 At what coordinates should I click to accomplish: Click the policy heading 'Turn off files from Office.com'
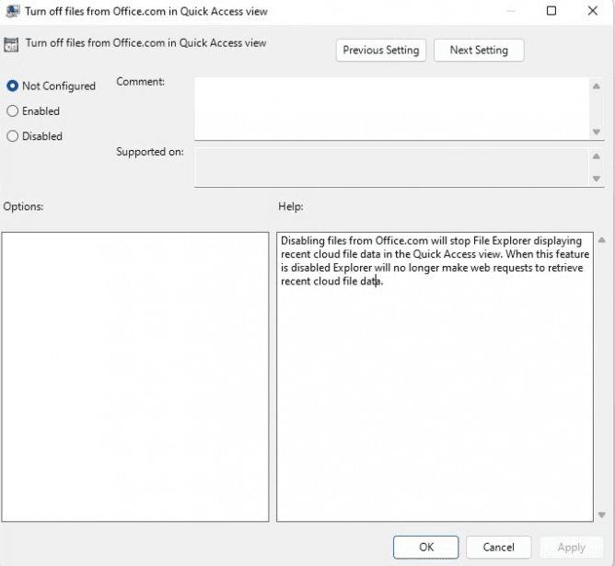click(x=145, y=42)
